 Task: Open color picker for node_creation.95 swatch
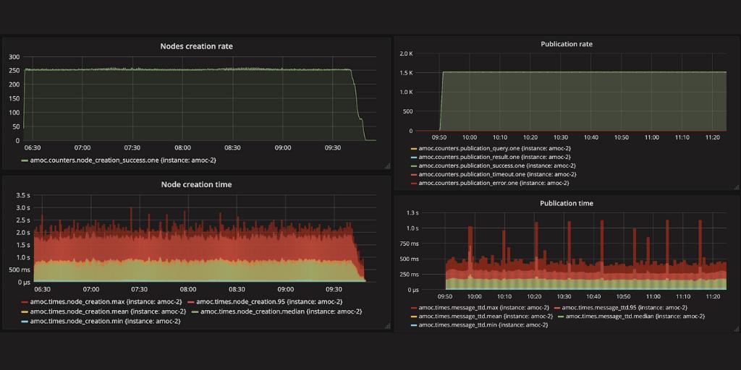[x=191, y=302]
